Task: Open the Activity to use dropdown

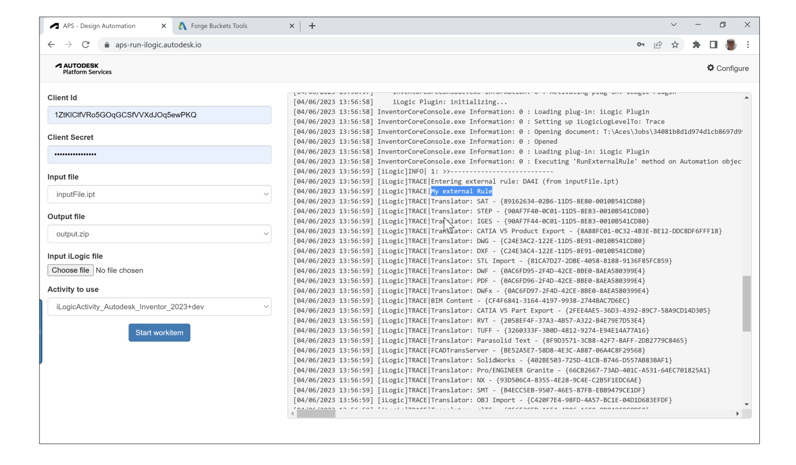Action: click(159, 307)
